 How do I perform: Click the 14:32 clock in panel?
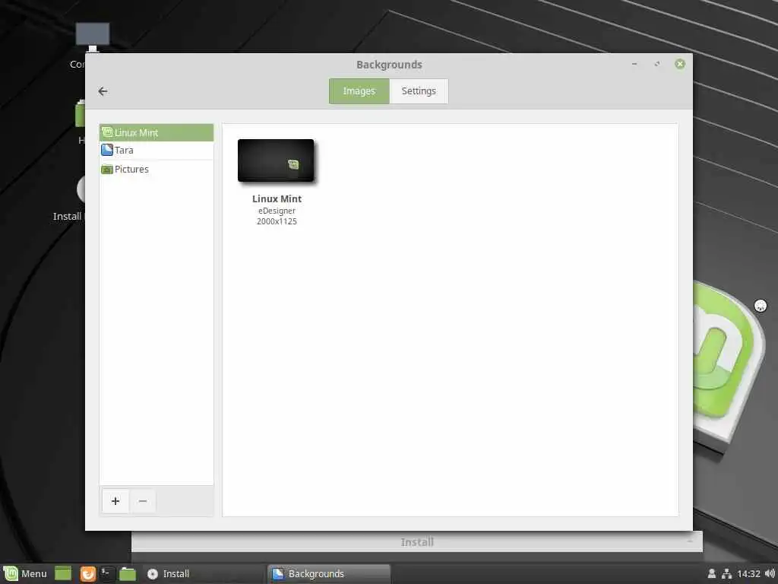tap(748, 574)
